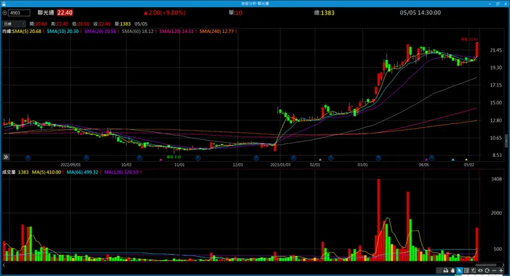The image size is (510, 276).
Task: Click the SMA(120) 14.33 legend label
Action: pyautogui.click(x=176, y=32)
